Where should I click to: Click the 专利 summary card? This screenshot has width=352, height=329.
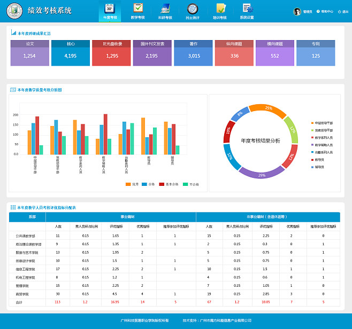[x=316, y=52]
